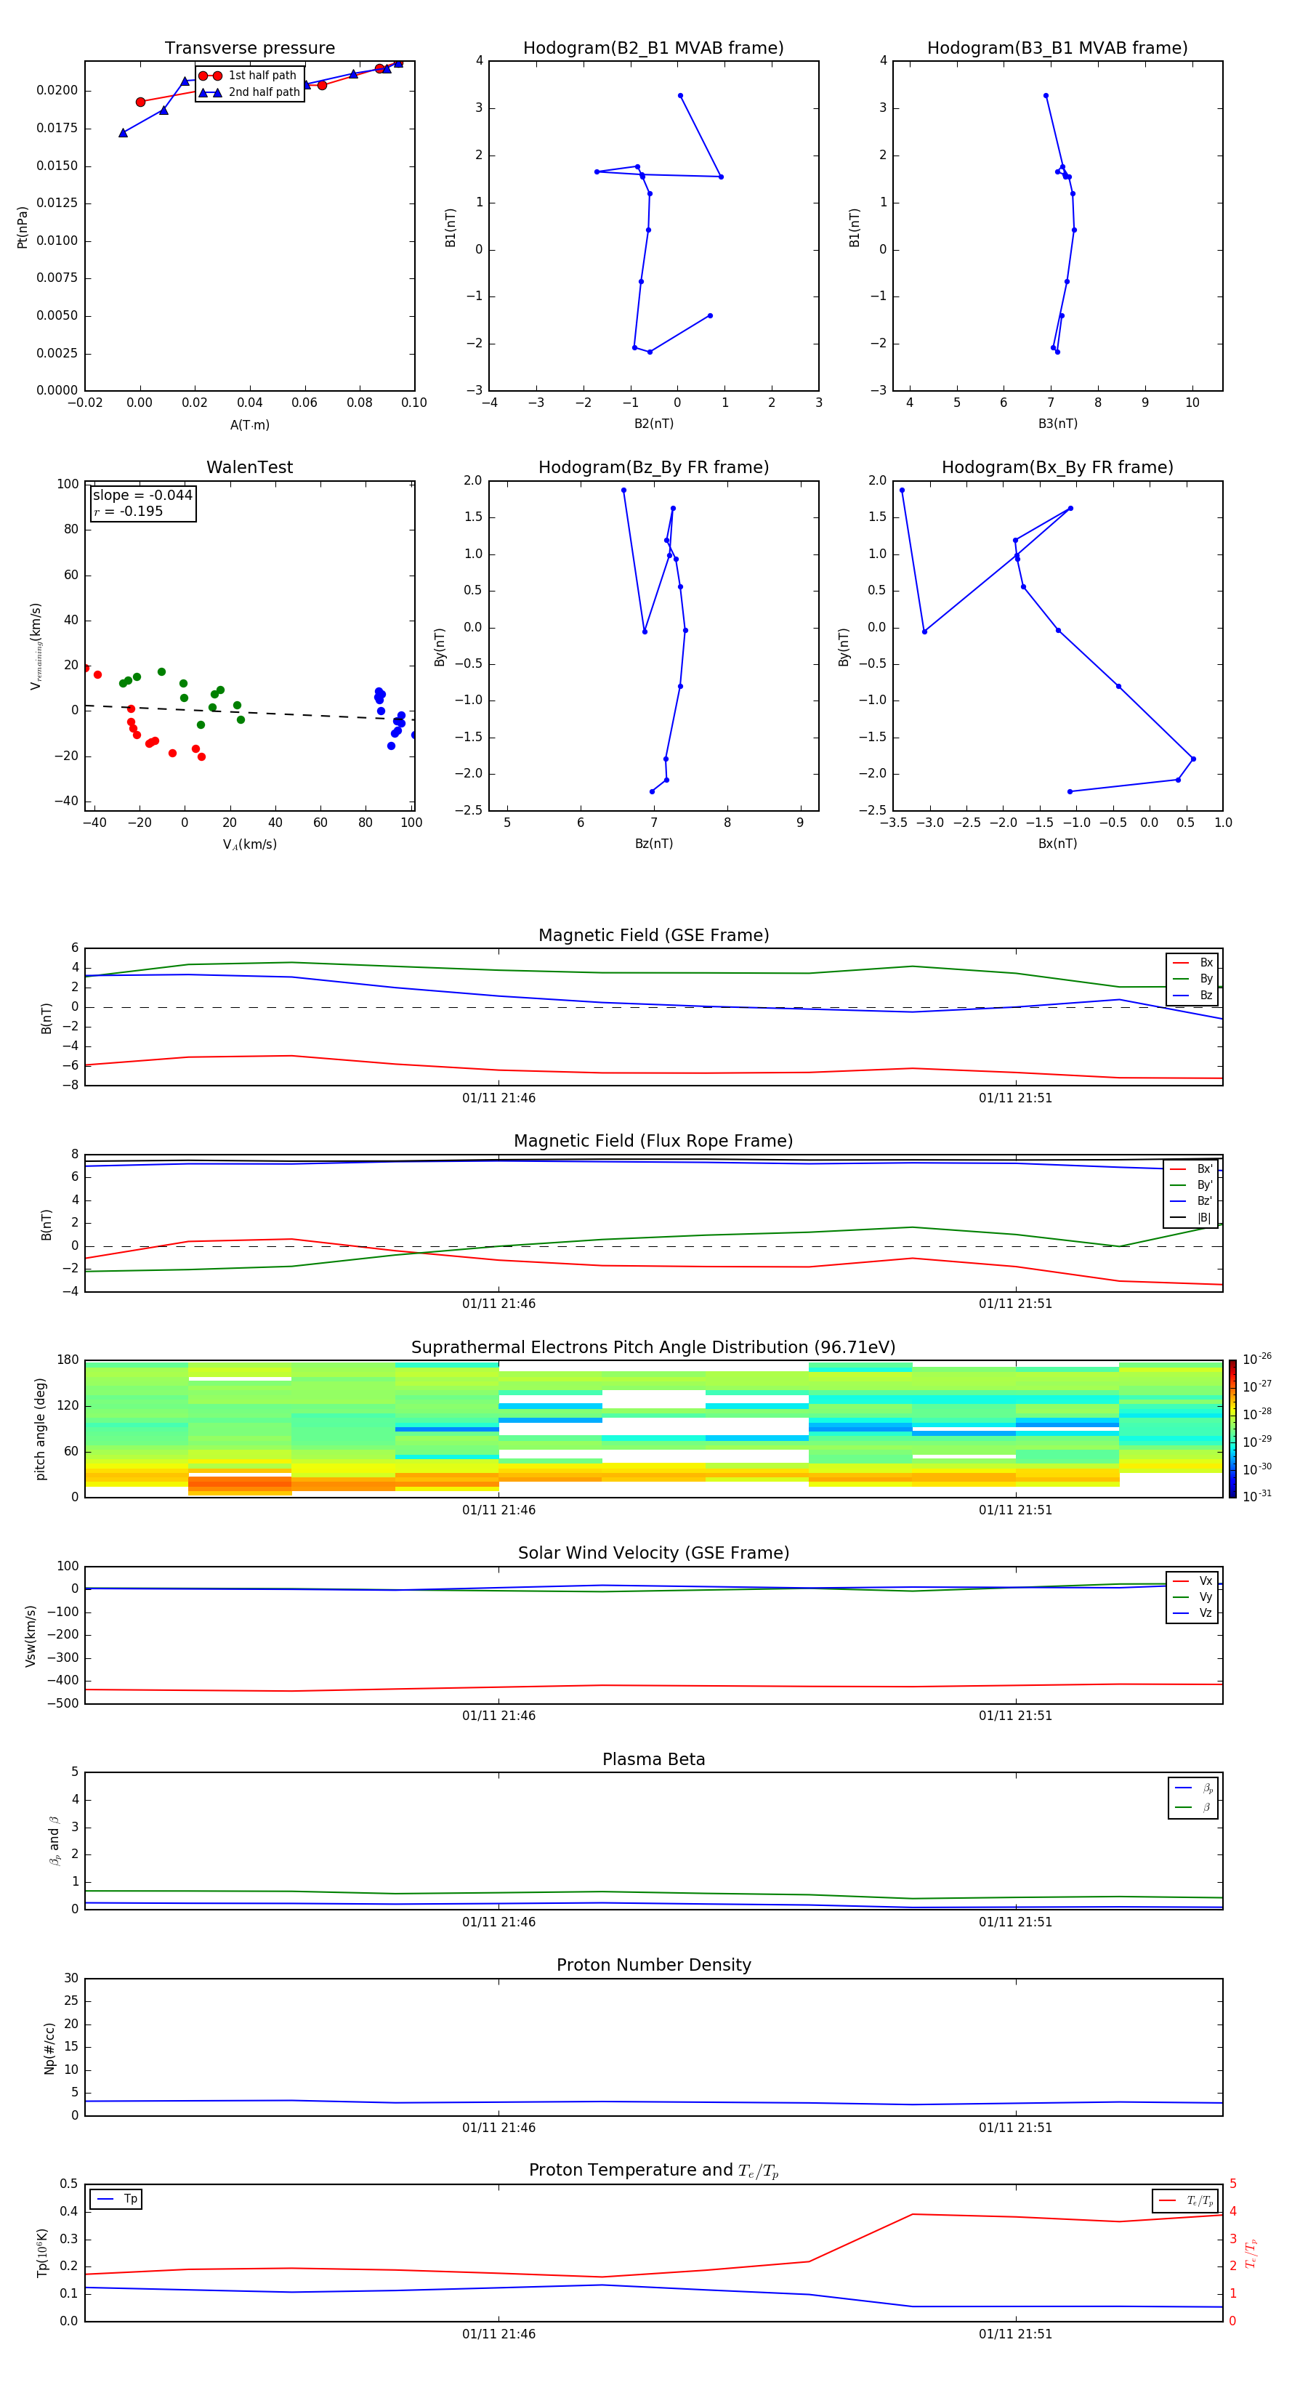Click the 'Pt(nPa)' y-axis label
This screenshot has width=1308, height=2398.
tap(23, 227)
